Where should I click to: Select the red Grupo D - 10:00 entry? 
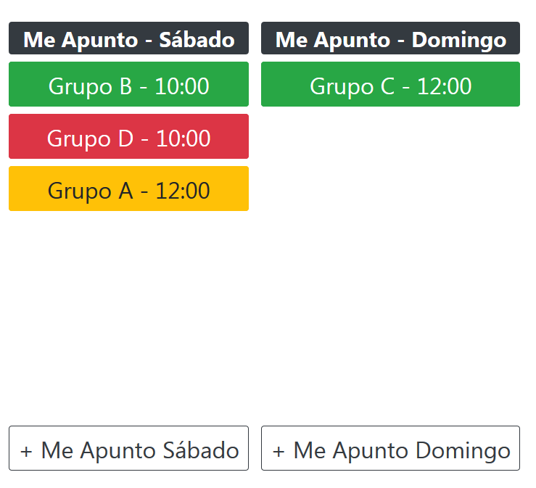click(x=128, y=137)
